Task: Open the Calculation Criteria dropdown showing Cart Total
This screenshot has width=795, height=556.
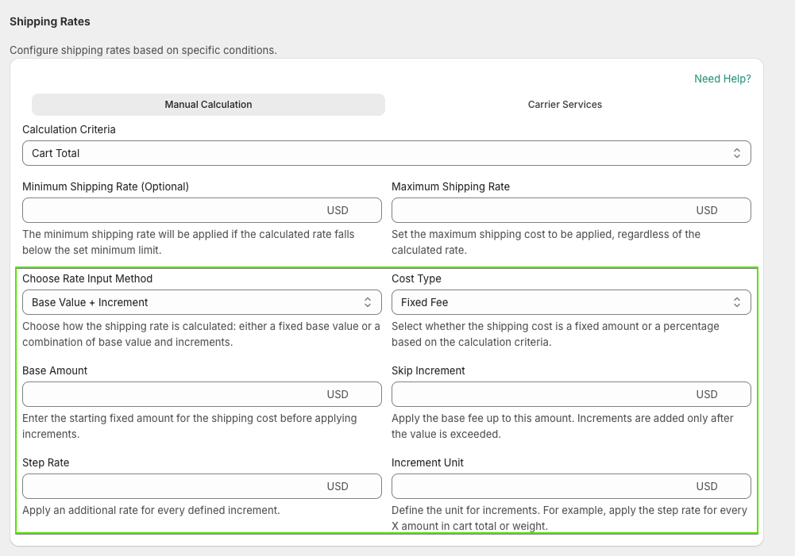Action: click(386, 153)
